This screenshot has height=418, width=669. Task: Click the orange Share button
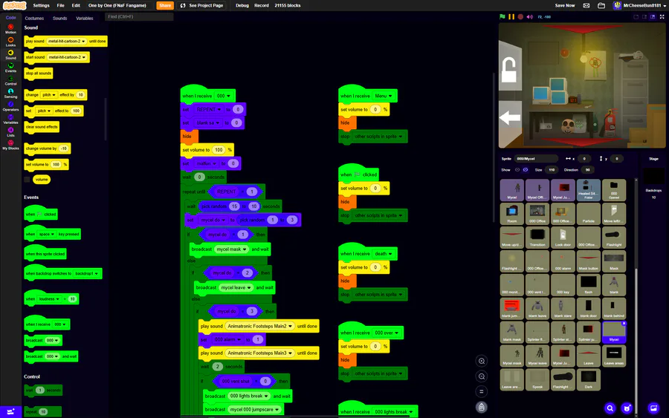(x=165, y=5)
